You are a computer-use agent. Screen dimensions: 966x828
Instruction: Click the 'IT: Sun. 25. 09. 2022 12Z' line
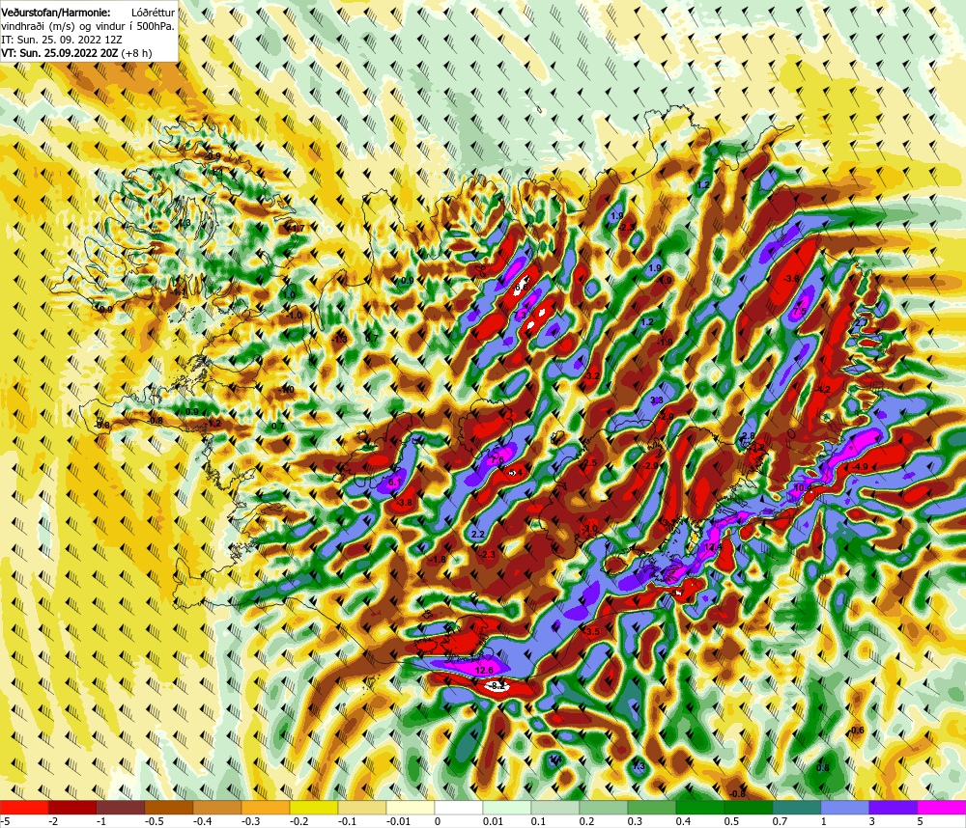(x=62, y=40)
